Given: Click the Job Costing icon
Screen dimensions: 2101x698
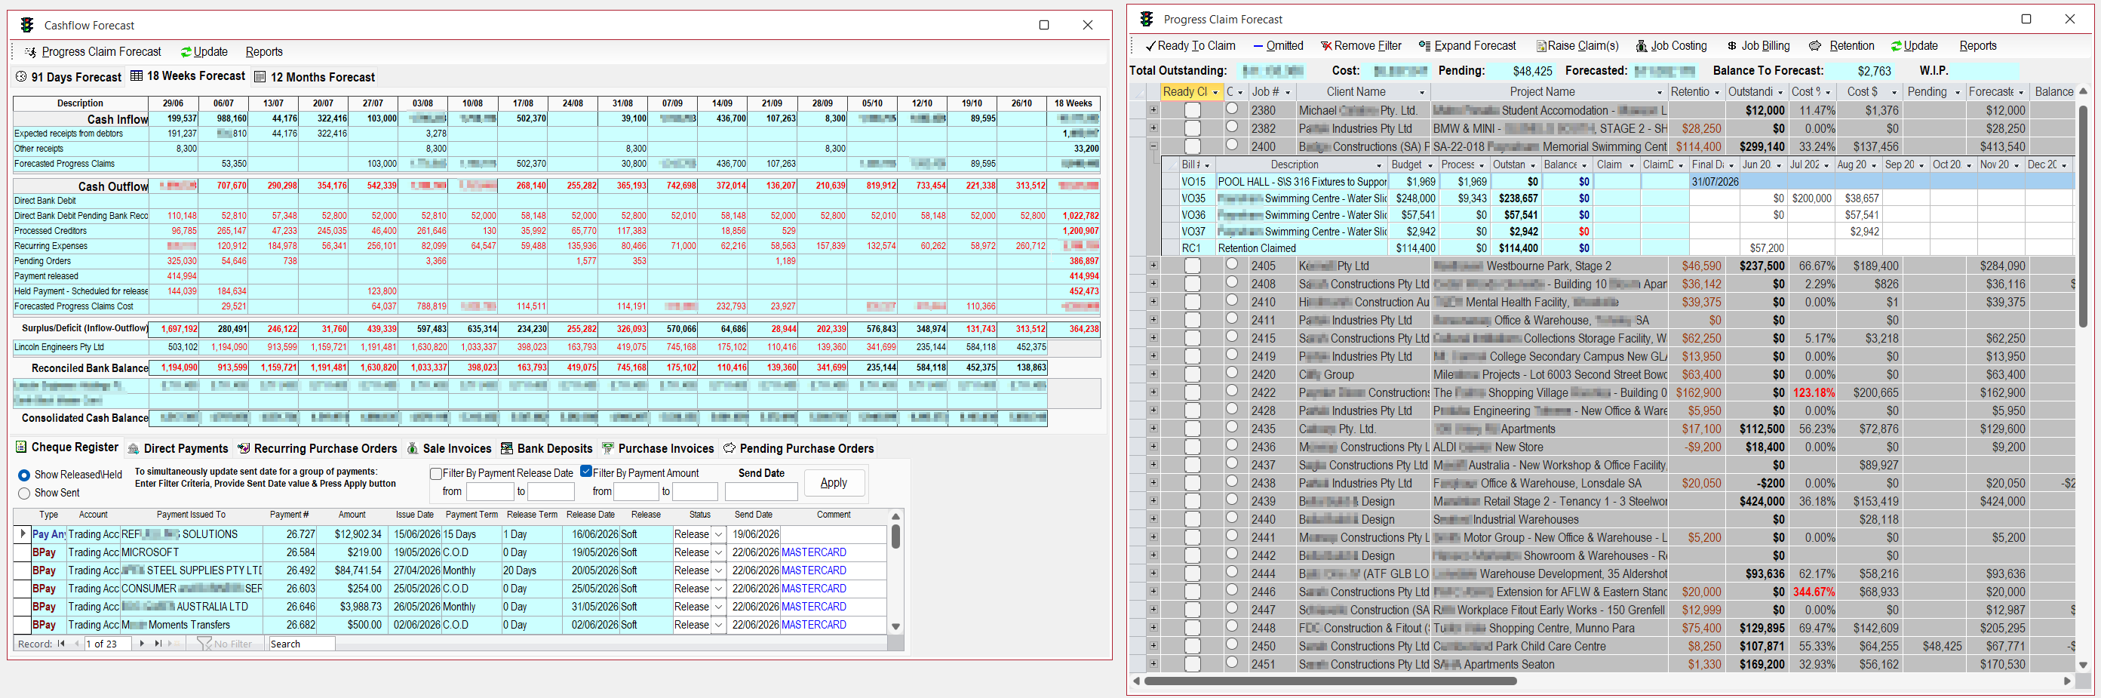Looking at the screenshot, I should (x=1642, y=47).
